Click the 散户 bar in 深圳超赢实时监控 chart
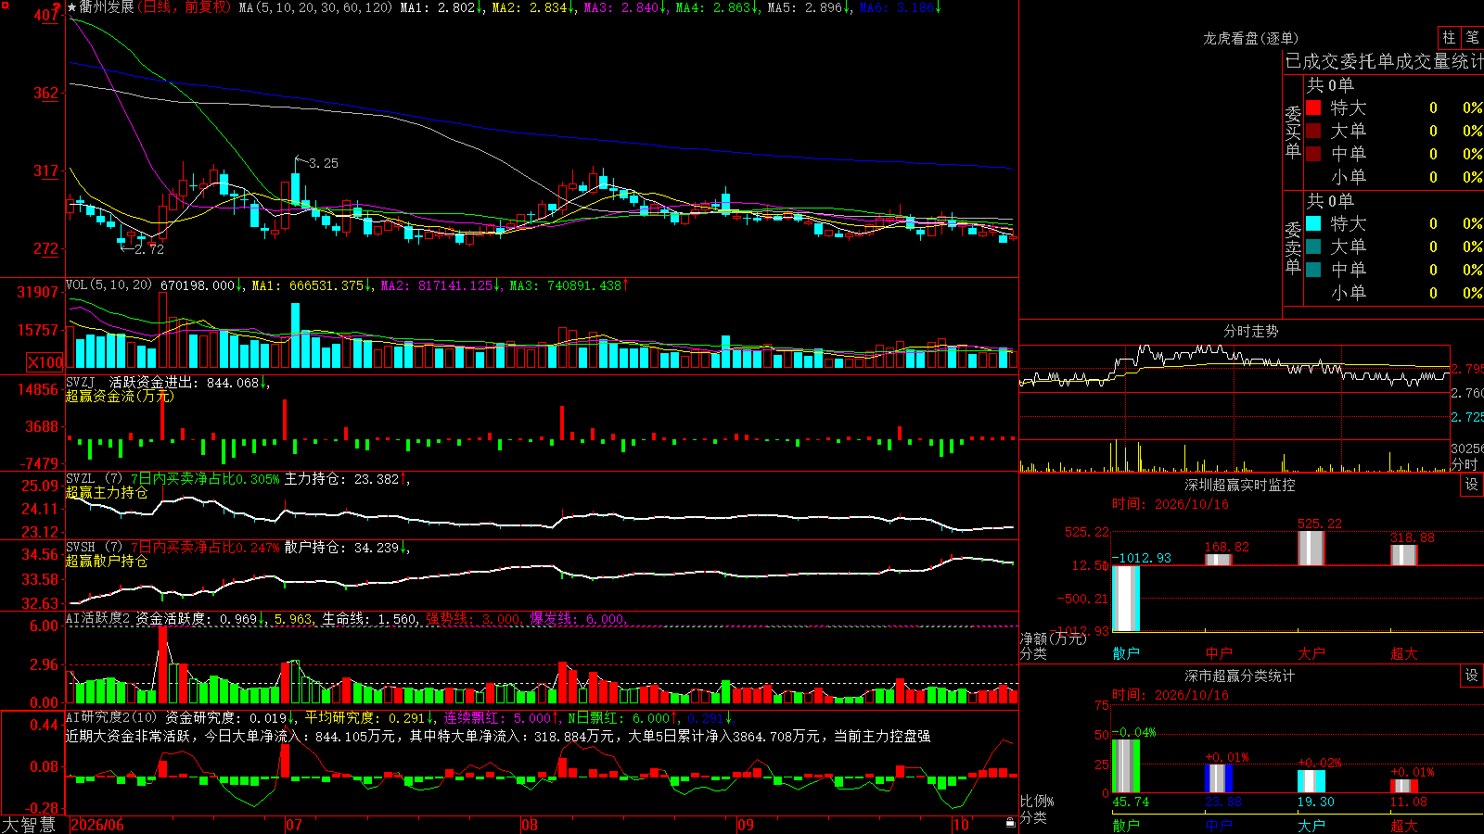The width and height of the screenshot is (1484, 834). (1126, 599)
